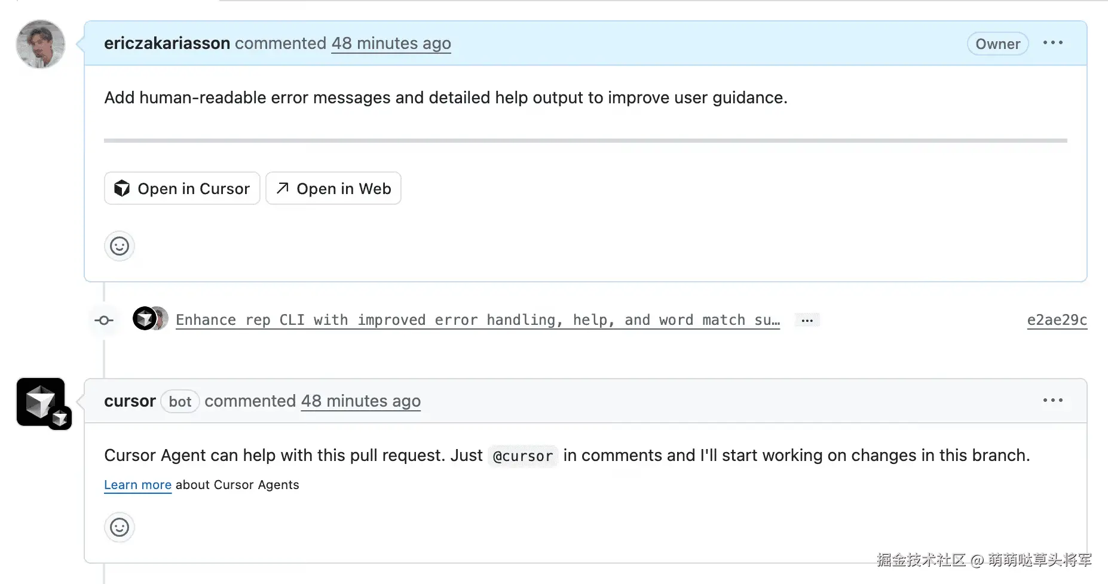Open the 'Enhance rep CLI' commit link
The width and height of the screenshot is (1108, 584).
(478, 319)
